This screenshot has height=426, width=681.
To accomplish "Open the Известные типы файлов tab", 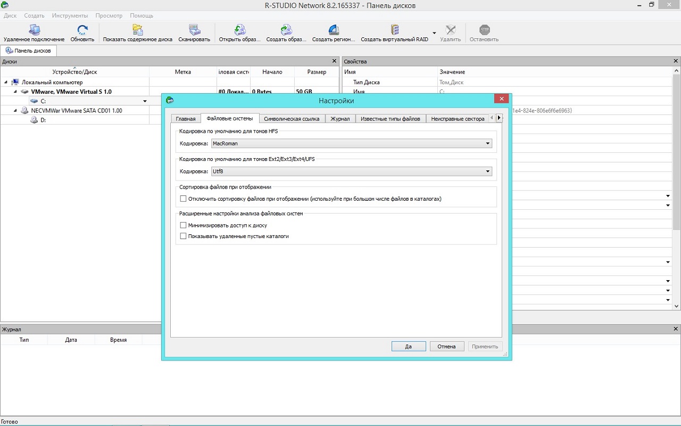I will [x=390, y=119].
